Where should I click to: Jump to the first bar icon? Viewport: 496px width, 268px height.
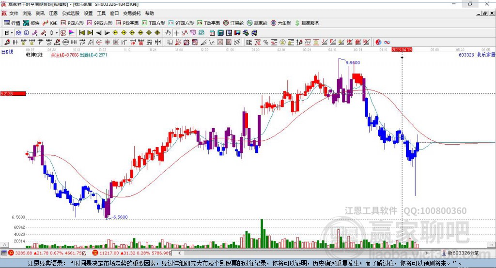[81, 33]
